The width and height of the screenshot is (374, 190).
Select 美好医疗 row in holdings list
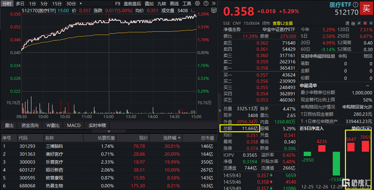point(109,154)
